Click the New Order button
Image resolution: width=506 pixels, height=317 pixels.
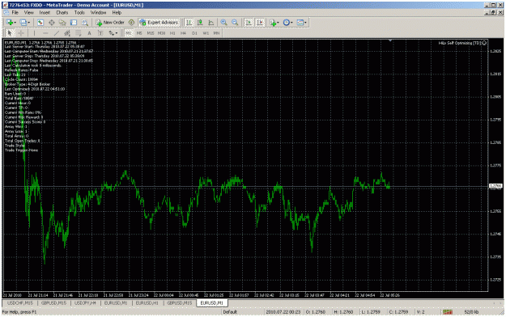[110, 23]
